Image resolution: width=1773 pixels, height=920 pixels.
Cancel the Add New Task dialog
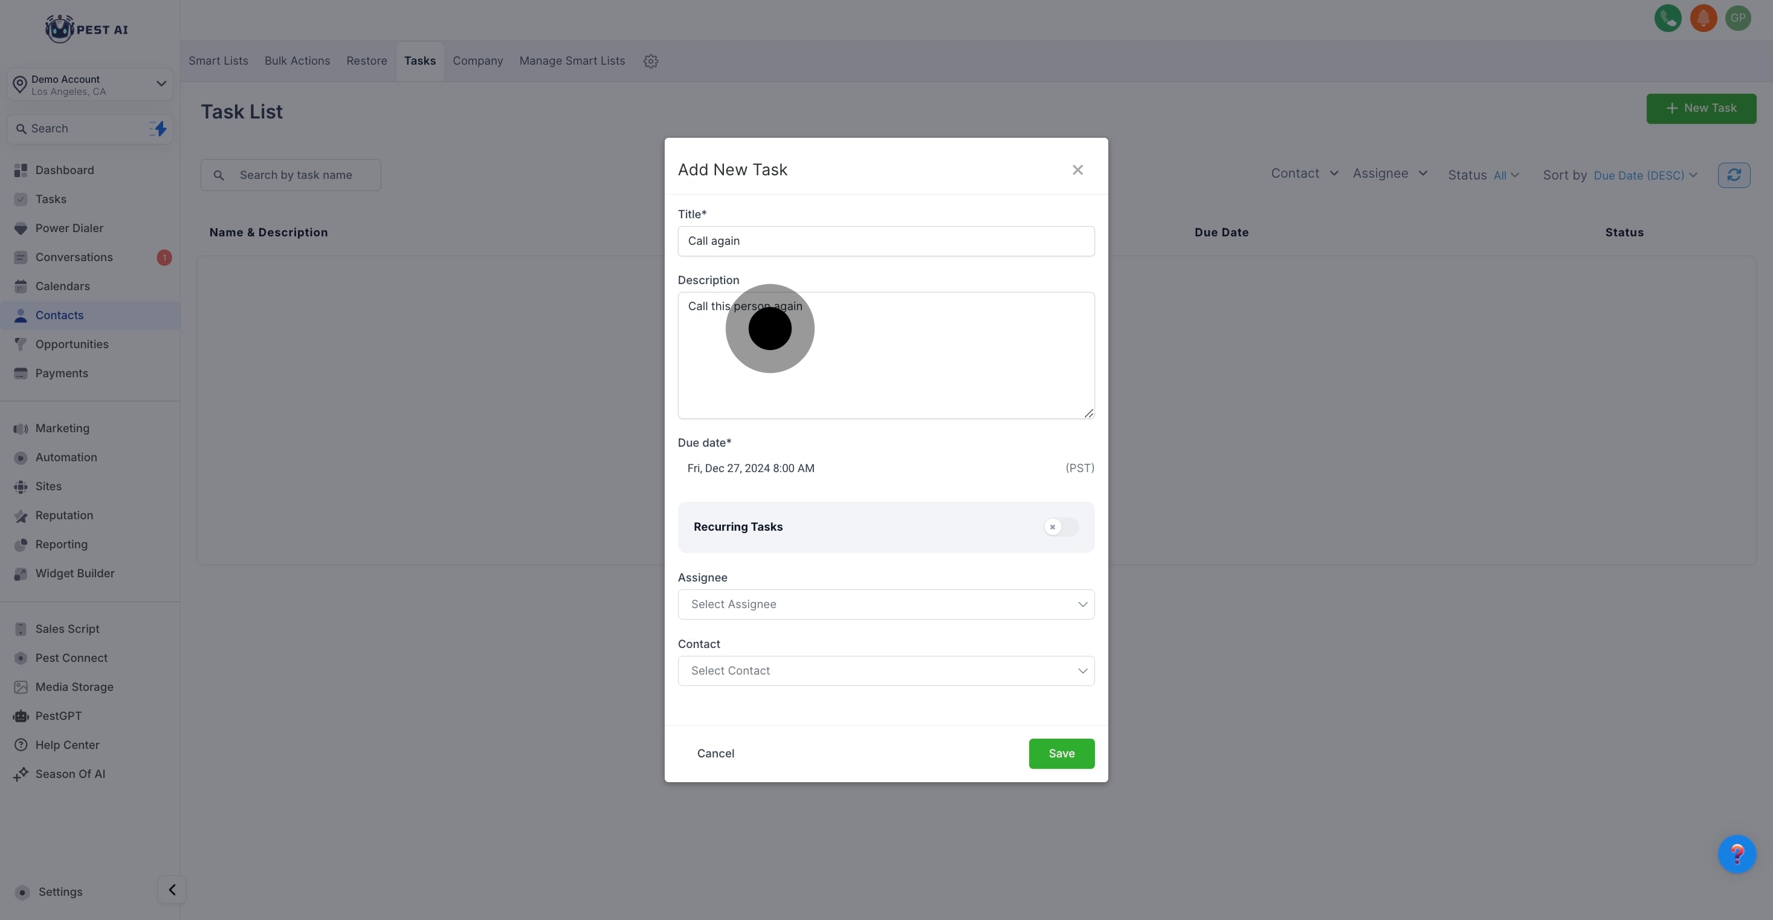click(715, 753)
